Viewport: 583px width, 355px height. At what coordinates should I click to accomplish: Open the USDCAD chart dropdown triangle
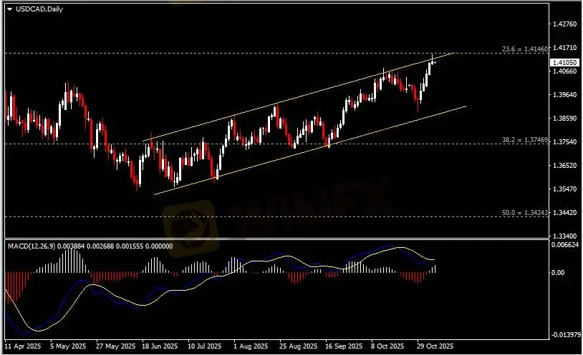click(9, 9)
